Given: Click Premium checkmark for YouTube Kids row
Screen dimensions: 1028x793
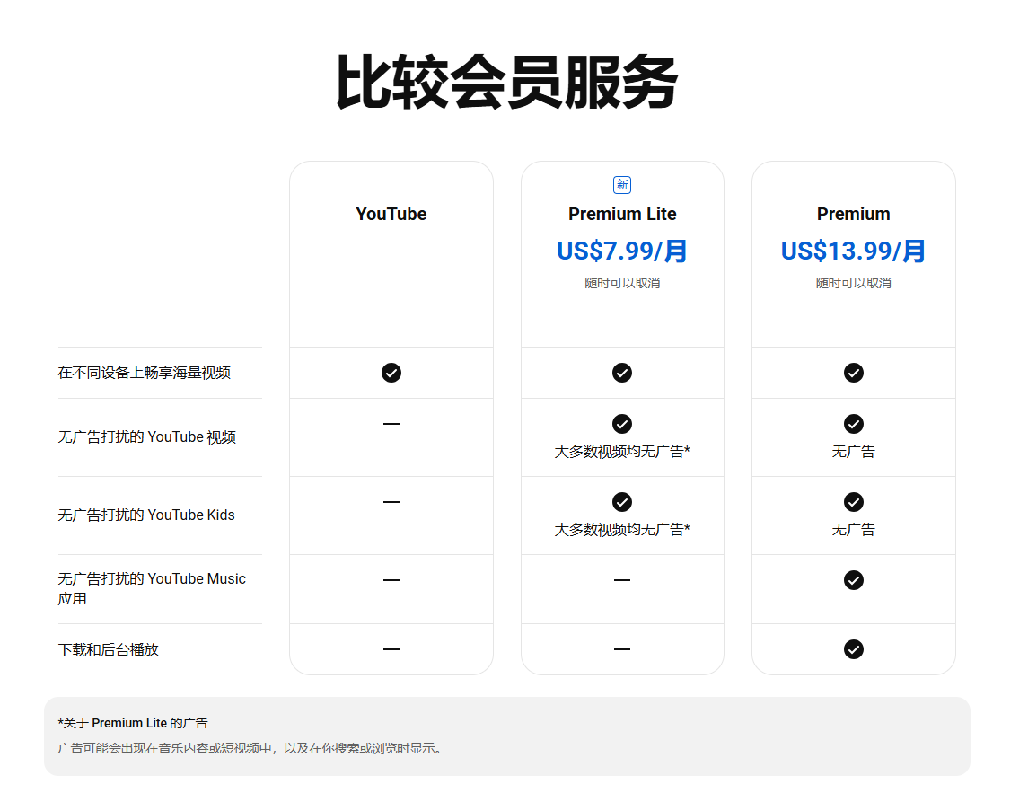Looking at the screenshot, I should [854, 502].
